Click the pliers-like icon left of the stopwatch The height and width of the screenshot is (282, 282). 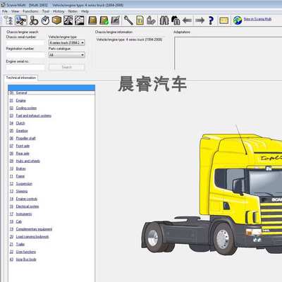(x=34, y=20)
